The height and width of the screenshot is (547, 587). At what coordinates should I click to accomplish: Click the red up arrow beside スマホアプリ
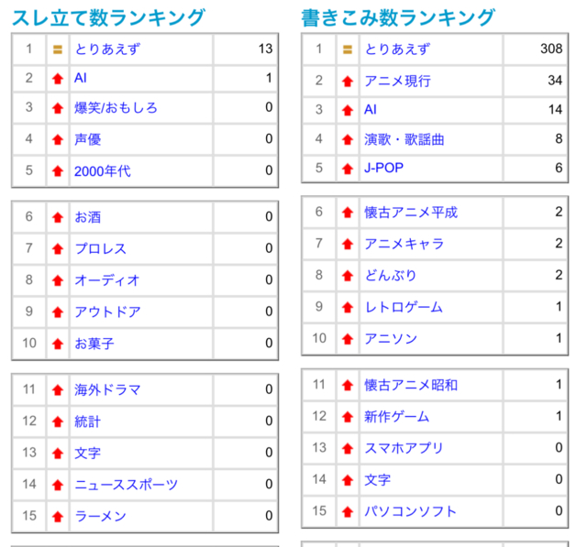[348, 448]
